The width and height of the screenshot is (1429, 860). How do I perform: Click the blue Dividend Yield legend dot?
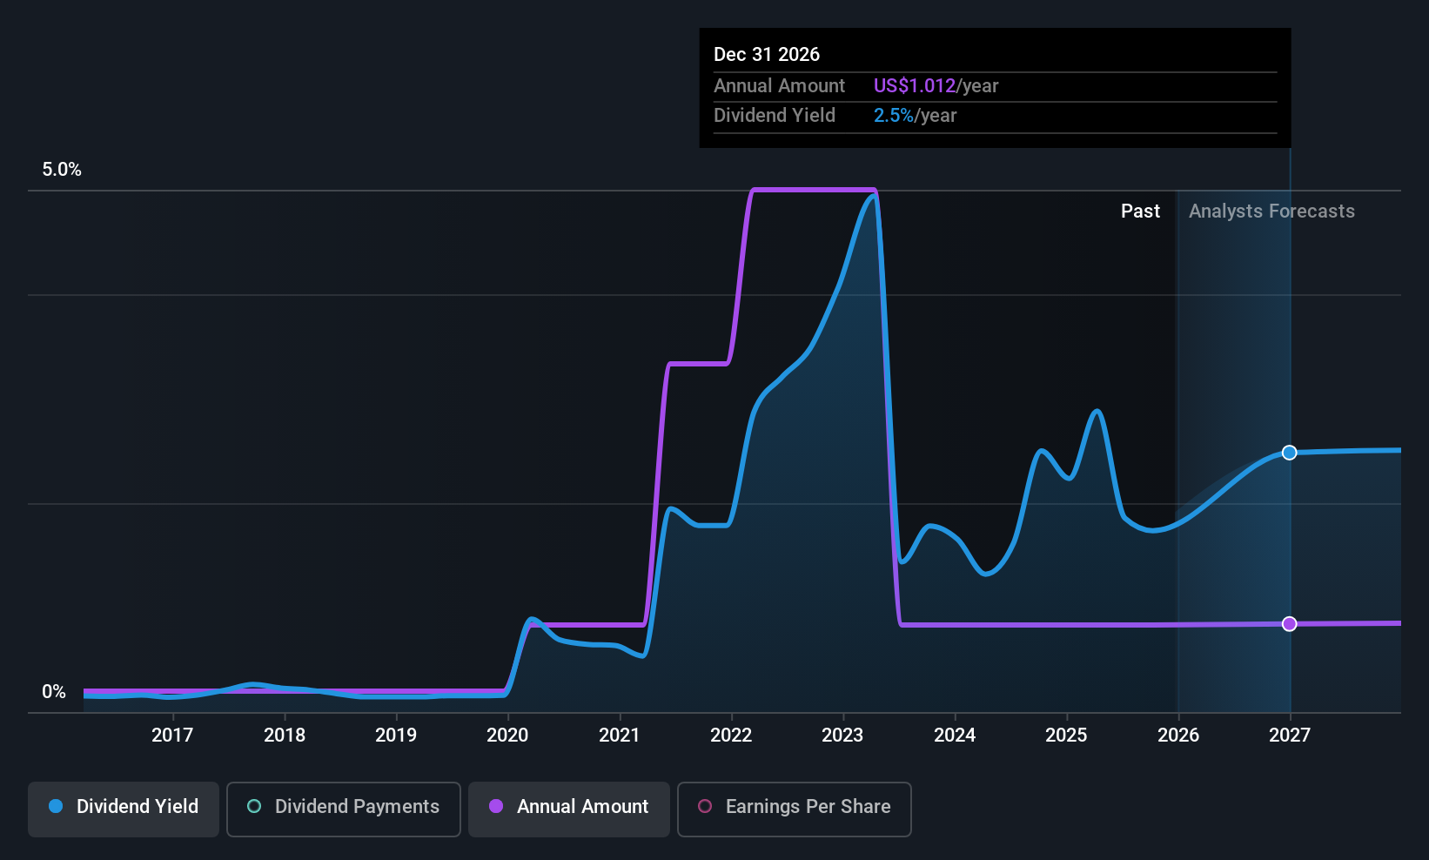[56, 806]
